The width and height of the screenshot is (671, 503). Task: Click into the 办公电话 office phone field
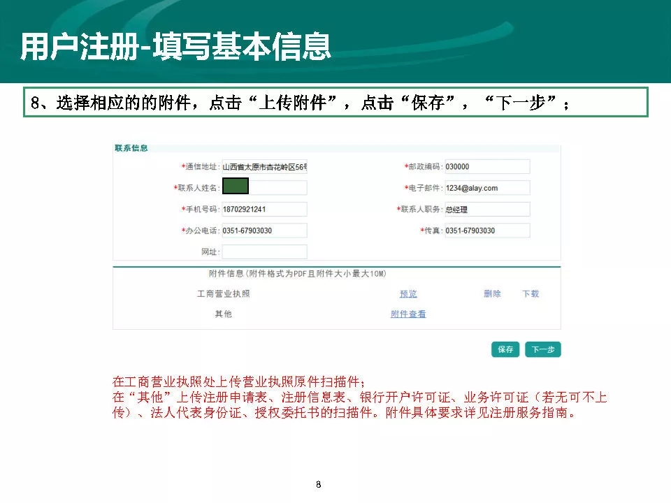pyautogui.click(x=264, y=231)
